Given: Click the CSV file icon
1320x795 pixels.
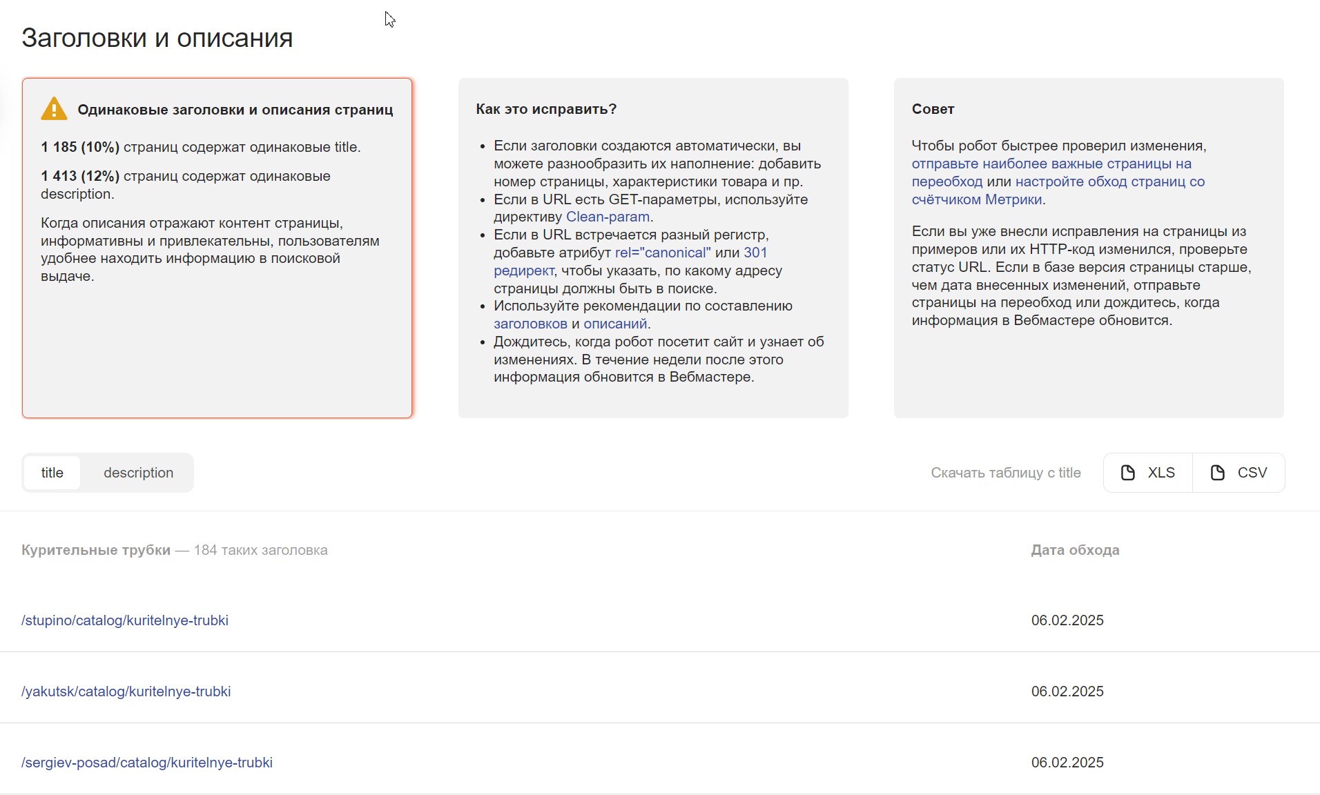Looking at the screenshot, I should (1218, 473).
